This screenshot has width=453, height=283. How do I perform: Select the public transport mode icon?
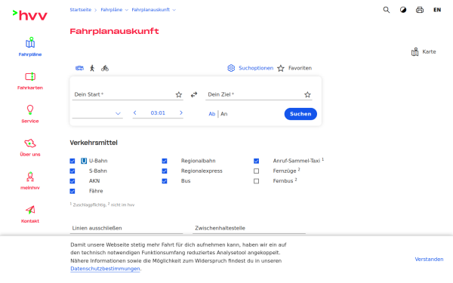(79, 68)
